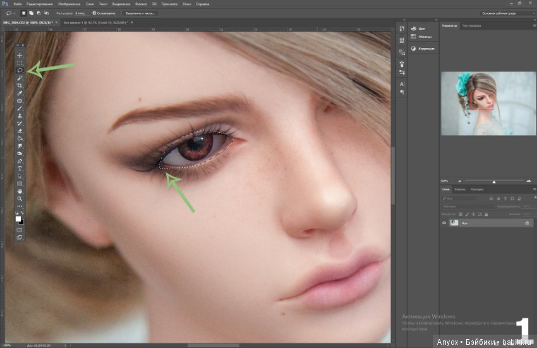537x348 pixels.
Task: Switch to the Каналы tab
Action: pyautogui.click(x=460, y=189)
